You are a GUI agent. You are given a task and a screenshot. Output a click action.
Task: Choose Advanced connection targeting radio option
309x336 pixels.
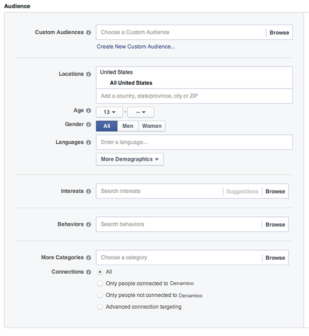100,307
